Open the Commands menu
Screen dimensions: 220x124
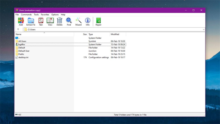(26, 15)
